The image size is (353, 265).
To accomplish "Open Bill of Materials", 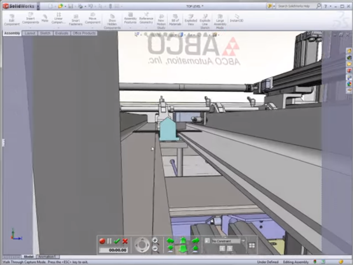I will (x=175, y=20).
